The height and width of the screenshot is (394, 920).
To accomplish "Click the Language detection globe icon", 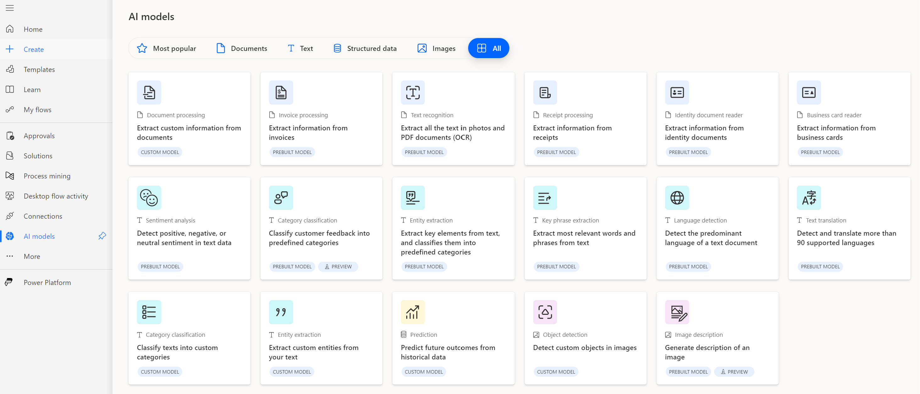I will point(677,197).
